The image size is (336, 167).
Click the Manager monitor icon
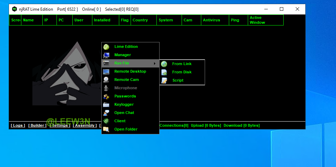(106, 55)
